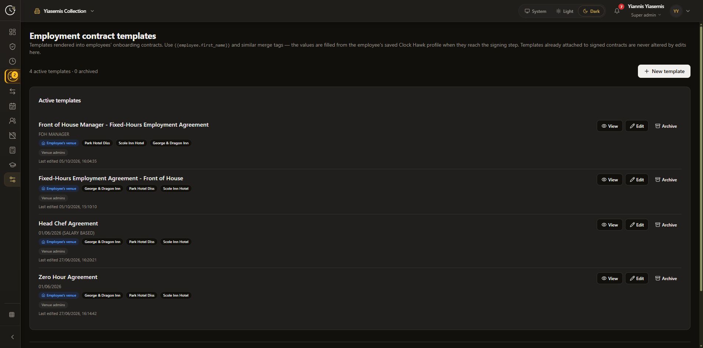
Task: Click Employee's venue tag on Head Chef Agreement
Action: pos(59,242)
